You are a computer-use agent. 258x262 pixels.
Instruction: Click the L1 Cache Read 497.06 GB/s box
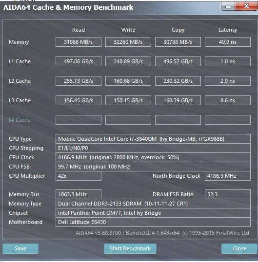pos(79,61)
